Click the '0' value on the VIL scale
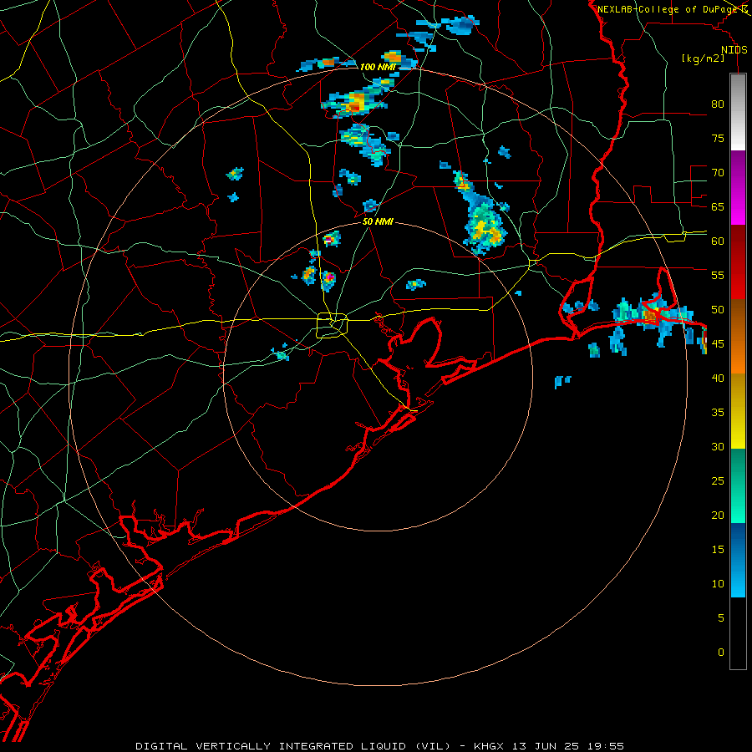This screenshot has width=752, height=752. 721,653
